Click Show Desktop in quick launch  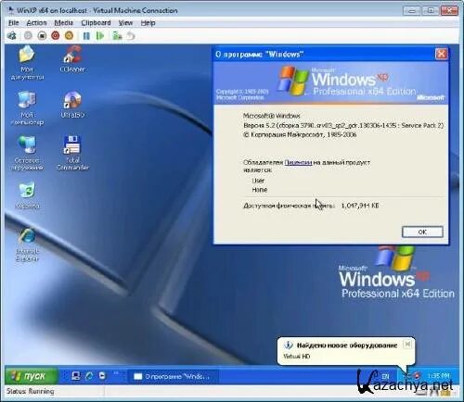point(75,376)
